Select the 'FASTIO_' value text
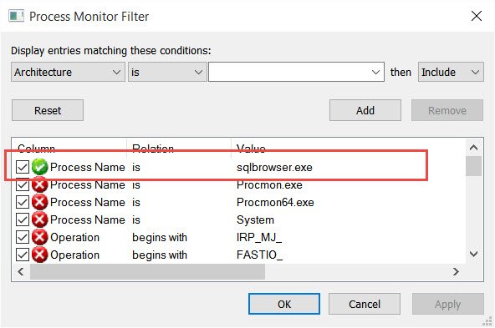Image resolution: width=495 pixels, height=328 pixels. click(x=259, y=255)
